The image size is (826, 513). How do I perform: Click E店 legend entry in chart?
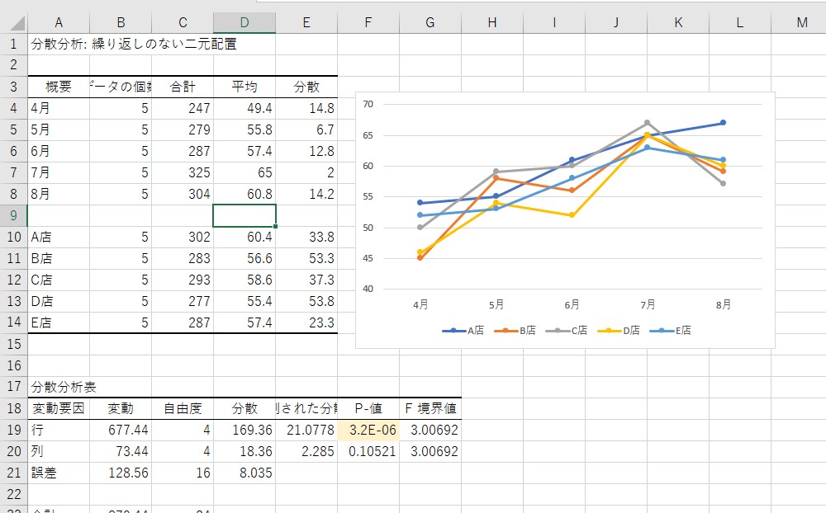tap(671, 331)
